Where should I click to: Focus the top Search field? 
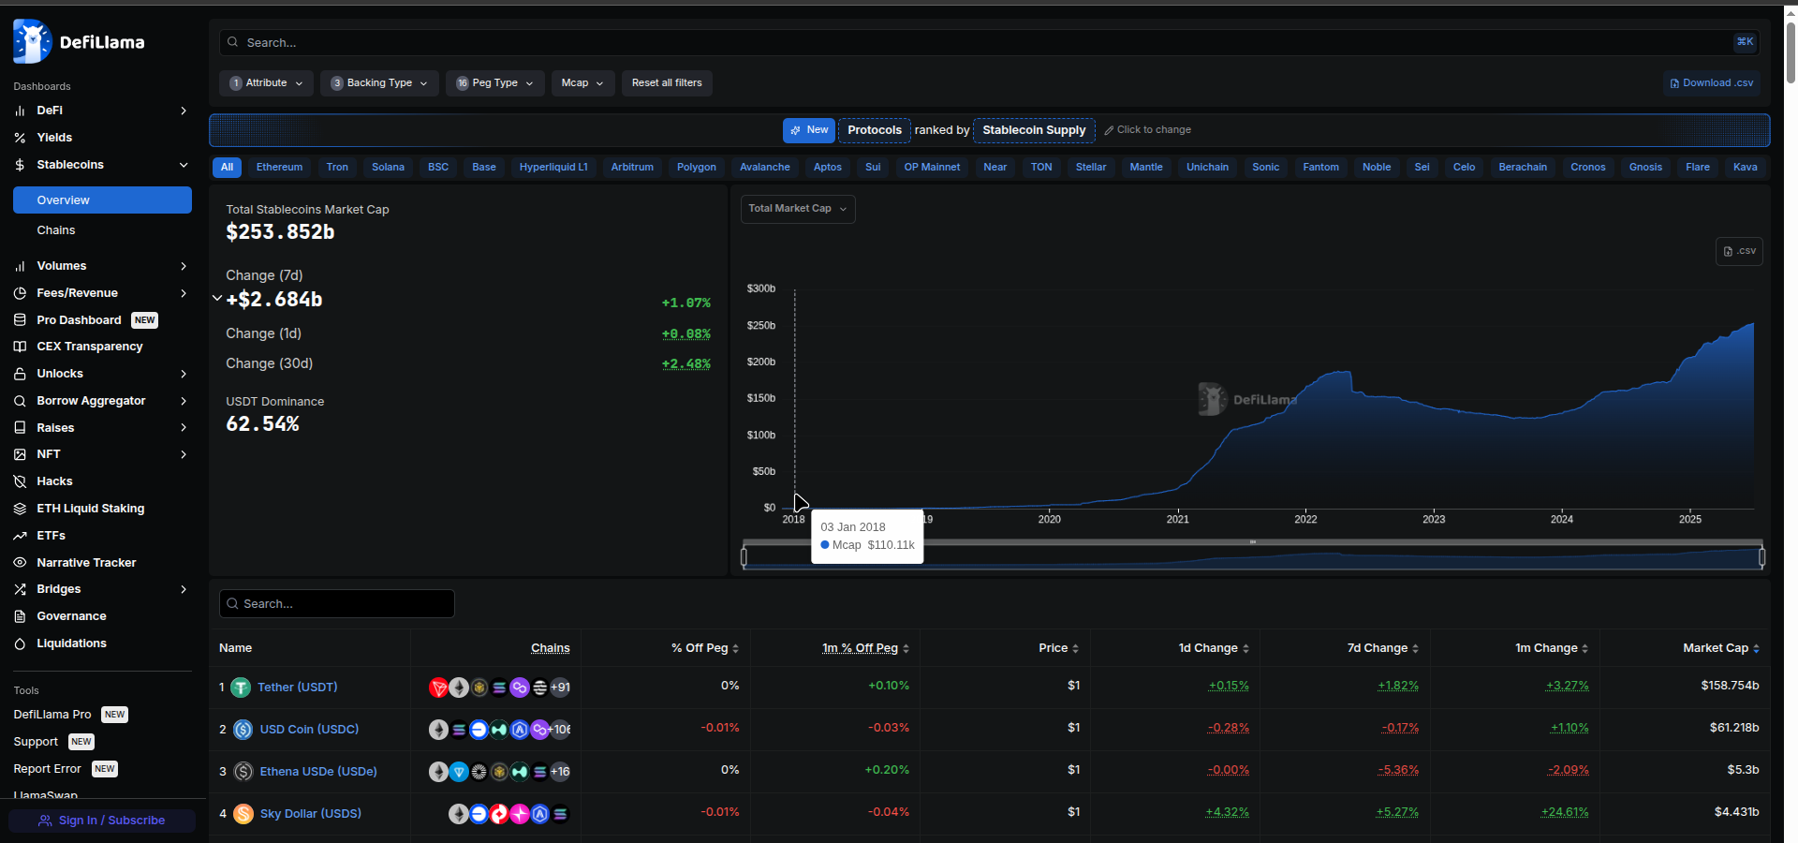click(x=989, y=42)
